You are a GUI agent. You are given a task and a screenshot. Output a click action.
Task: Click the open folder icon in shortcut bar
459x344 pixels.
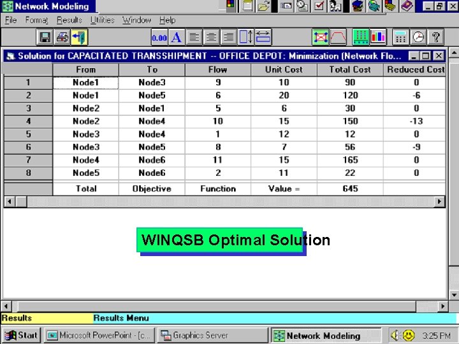tap(263, 6)
